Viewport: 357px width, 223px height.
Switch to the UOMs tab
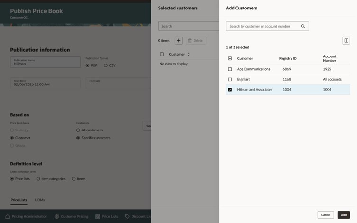pyautogui.click(x=40, y=200)
